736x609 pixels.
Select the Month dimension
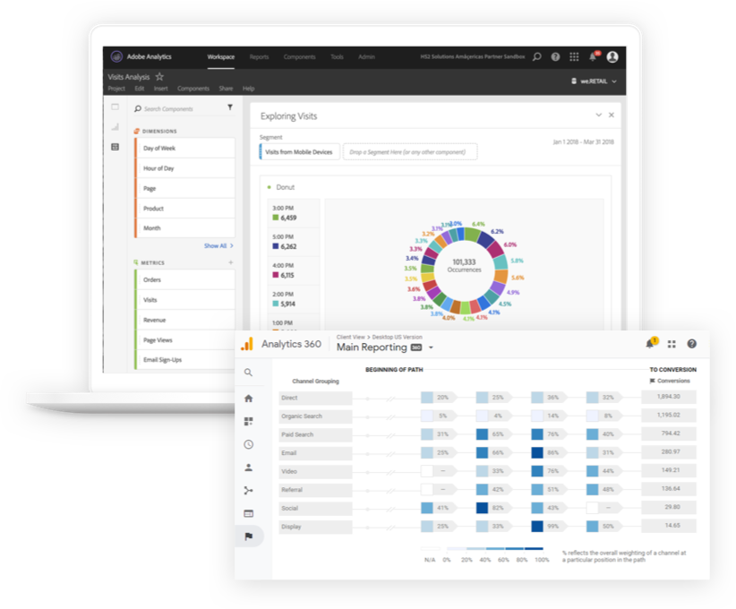coord(185,227)
